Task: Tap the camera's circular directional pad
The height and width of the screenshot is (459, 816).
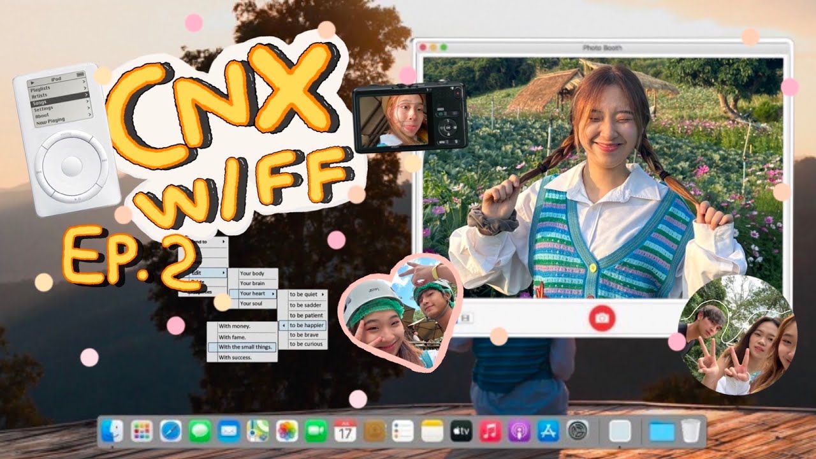Action: (449, 127)
